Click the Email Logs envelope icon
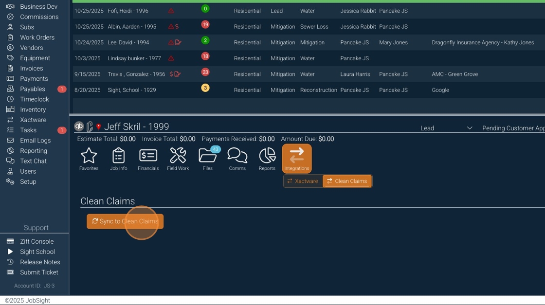Screen dimensions: 545x305 point(10,141)
